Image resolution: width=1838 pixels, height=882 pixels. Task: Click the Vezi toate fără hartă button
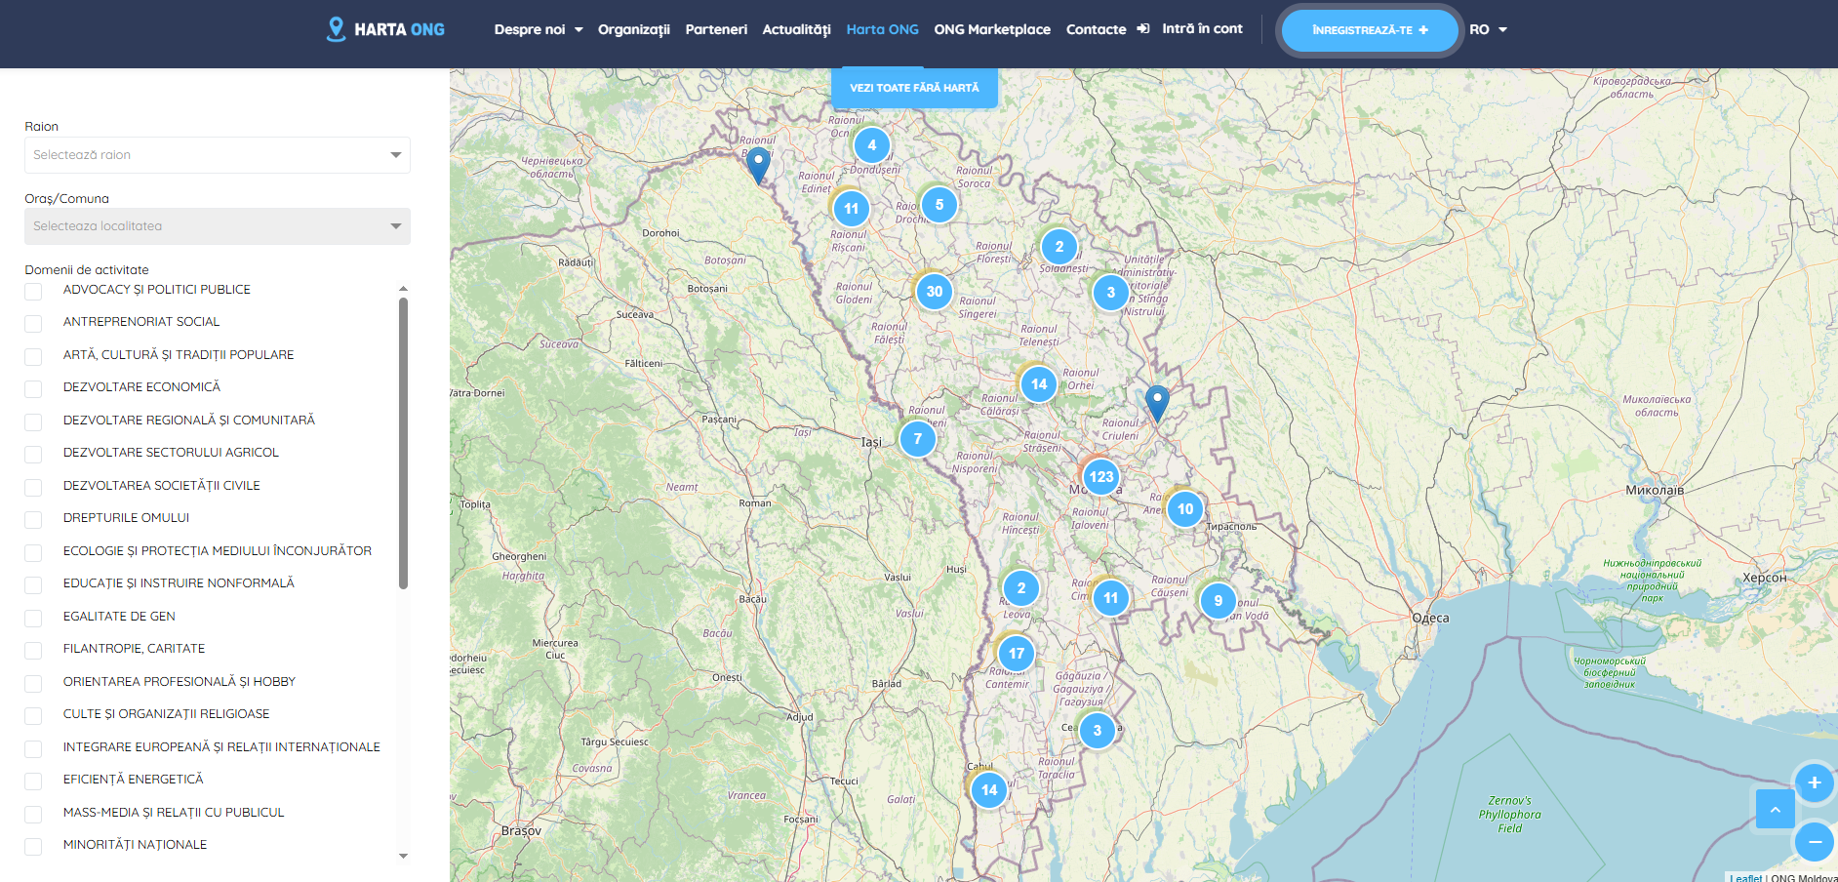tap(914, 88)
